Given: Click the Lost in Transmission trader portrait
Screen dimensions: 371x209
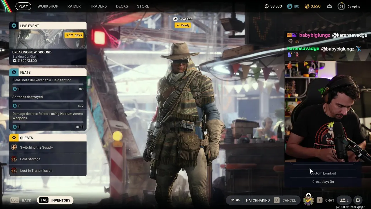Looking at the screenshot, I should tap(14, 171).
